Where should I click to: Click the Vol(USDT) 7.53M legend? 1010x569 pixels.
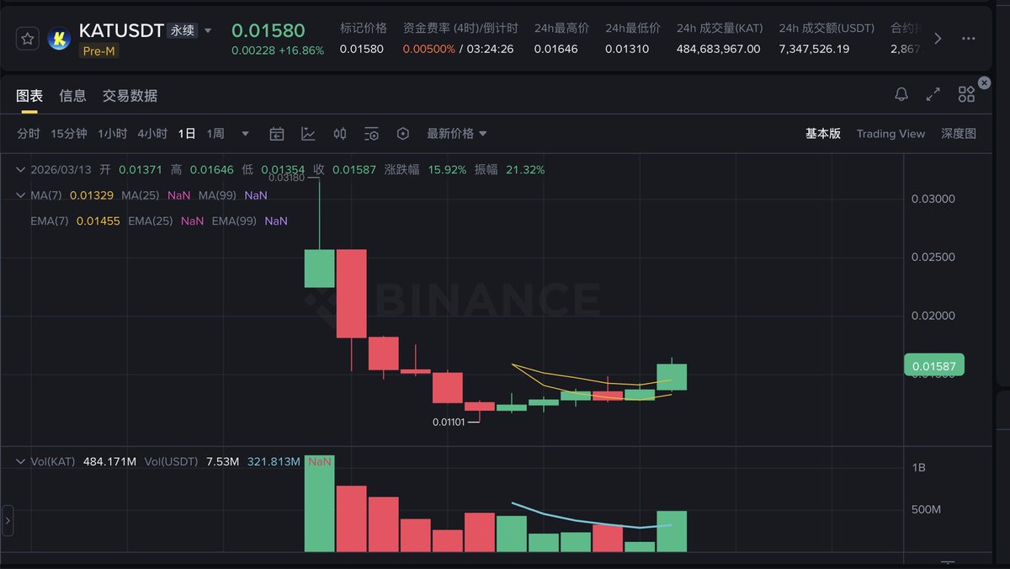192,461
